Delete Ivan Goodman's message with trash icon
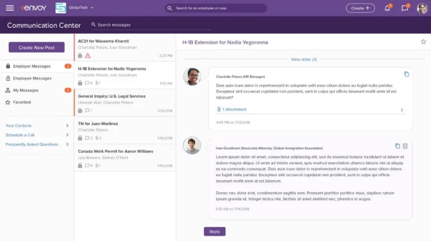 point(405,146)
